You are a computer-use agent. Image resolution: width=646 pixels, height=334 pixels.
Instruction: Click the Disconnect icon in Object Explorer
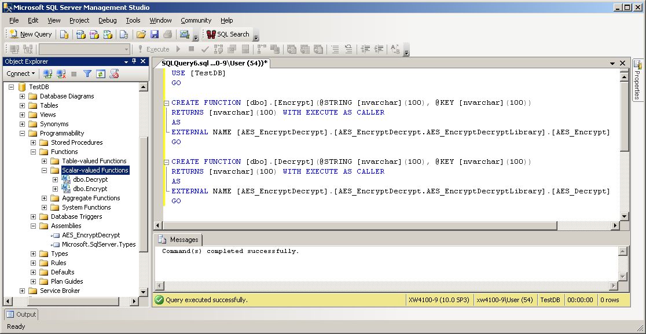(x=60, y=74)
